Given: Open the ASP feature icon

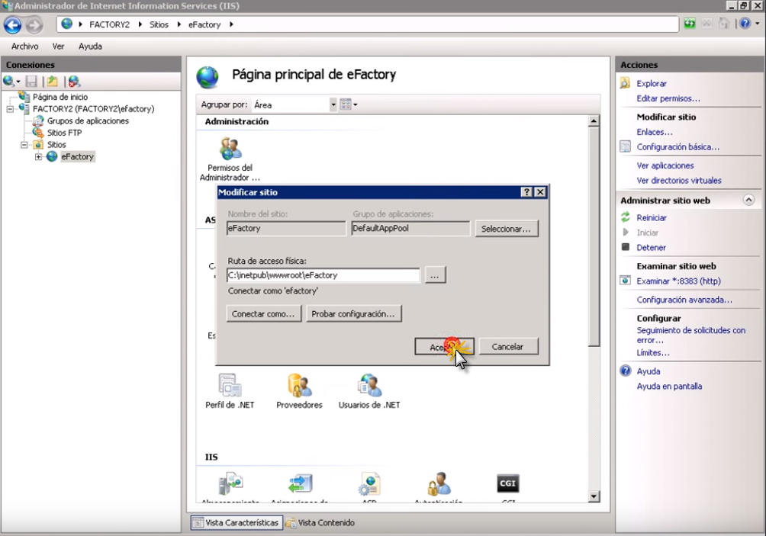Looking at the screenshot, I should tap(369, 483).
